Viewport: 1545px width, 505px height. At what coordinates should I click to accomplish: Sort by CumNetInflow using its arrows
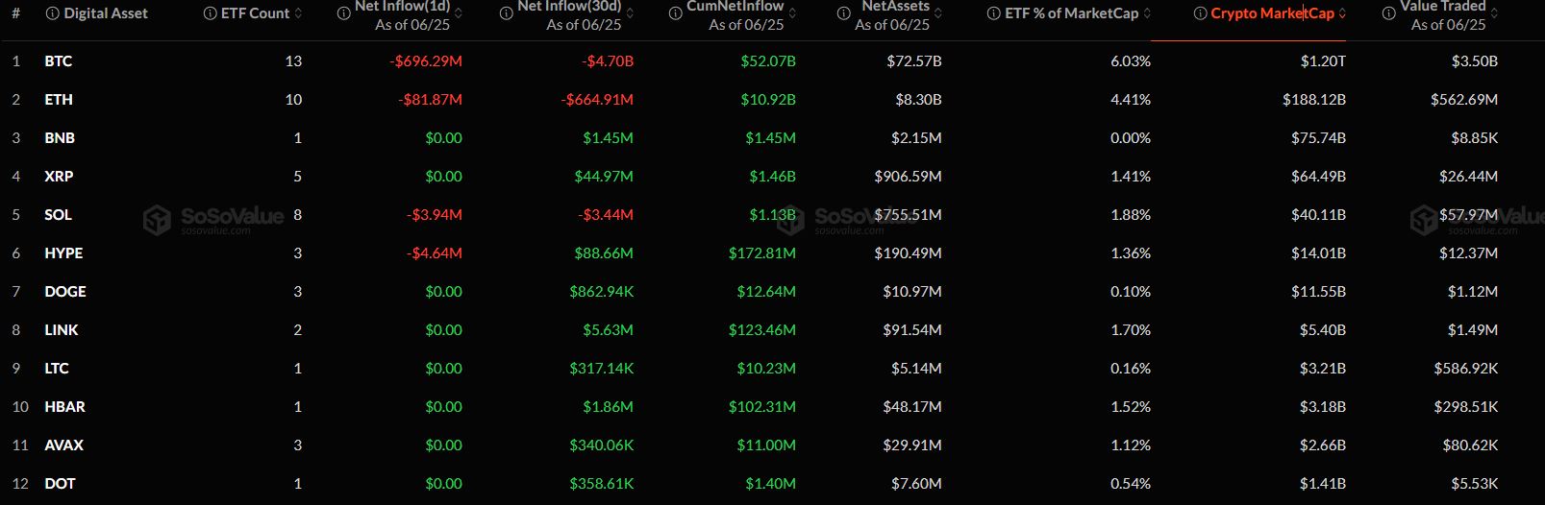[791, 13]
